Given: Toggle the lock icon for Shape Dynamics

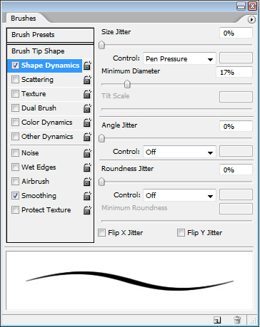Looking at the screenshot, I should point(87,66).
